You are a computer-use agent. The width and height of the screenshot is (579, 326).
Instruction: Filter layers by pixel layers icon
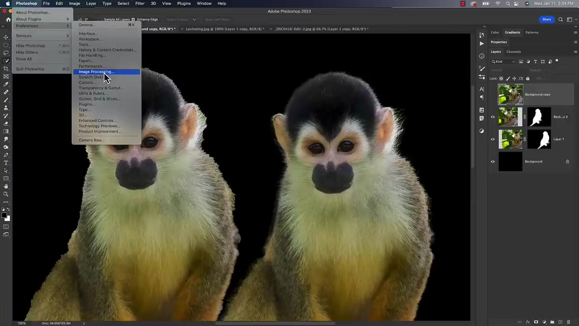click(521, 62)
